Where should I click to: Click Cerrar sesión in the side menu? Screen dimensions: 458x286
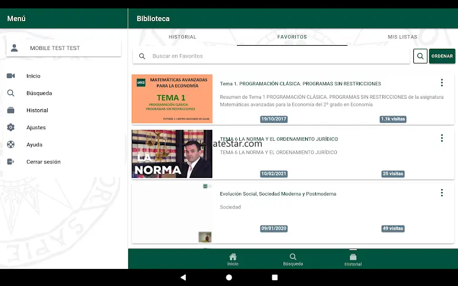click(x=43, y=161)
